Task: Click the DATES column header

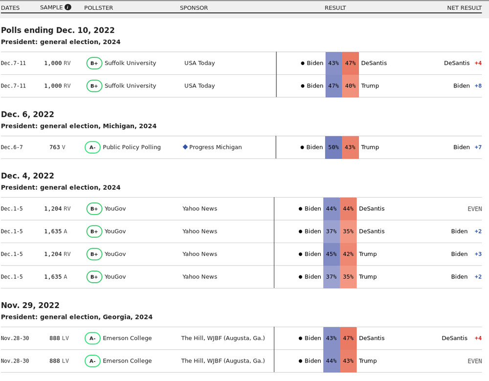Action: click(10, 8)
